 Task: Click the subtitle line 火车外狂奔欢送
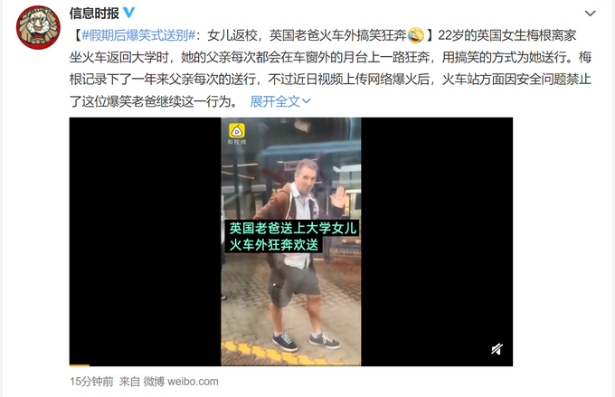coord(274,245)
